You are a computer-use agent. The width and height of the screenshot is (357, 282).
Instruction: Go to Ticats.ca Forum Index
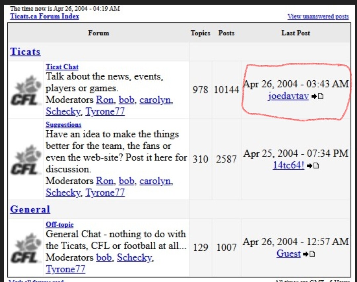pyautogui.click(x=45, y=16)
